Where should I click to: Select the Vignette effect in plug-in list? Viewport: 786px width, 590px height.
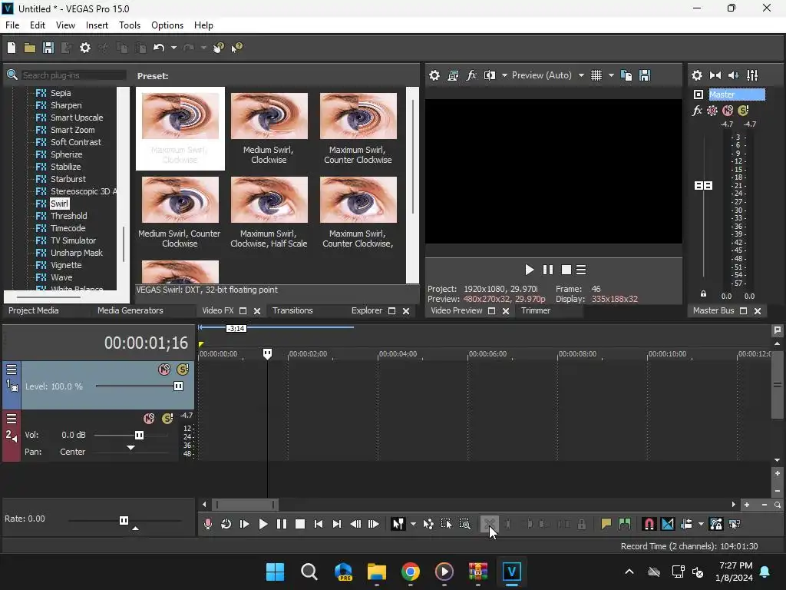pyautogui.click(x=66, y=265)
